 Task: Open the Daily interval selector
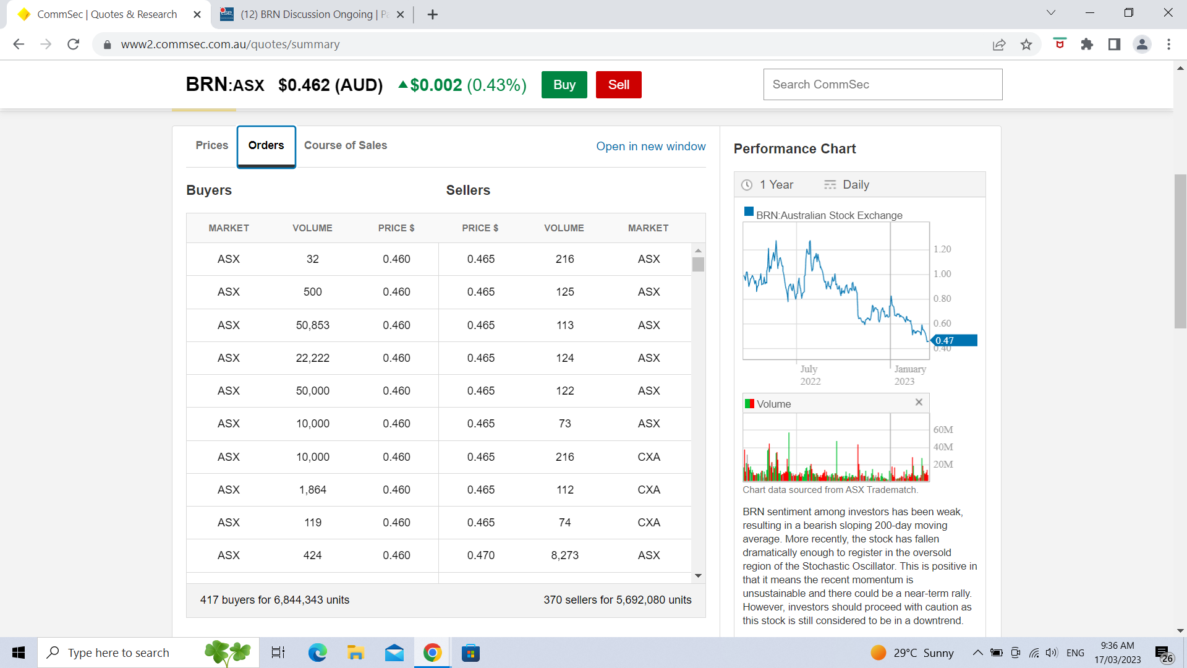[846, 184]
